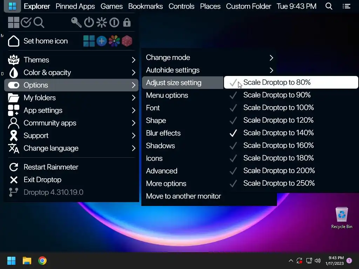Select Scale Droptop to 100%
359x269 pixels.
291,108
